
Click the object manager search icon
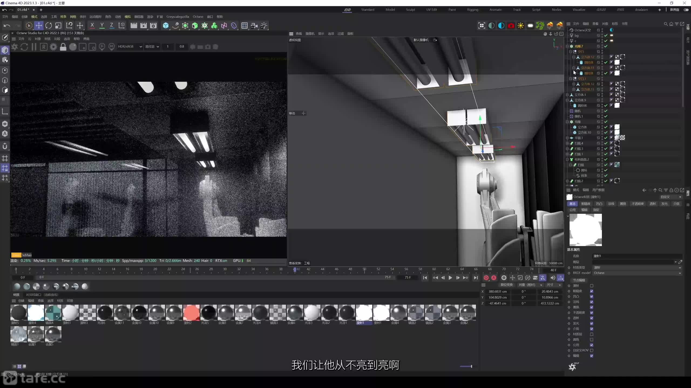[665, 24]
